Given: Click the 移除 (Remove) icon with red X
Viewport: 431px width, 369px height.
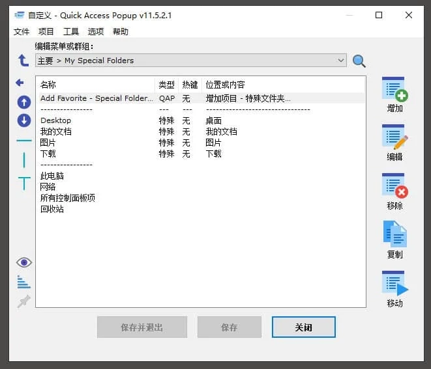Looking at the screenshot, I should [394, 186].
